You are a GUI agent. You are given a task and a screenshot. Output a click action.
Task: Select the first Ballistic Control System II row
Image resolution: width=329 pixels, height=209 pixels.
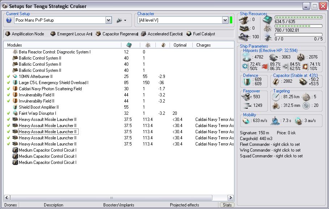click(x=119, y=58)
